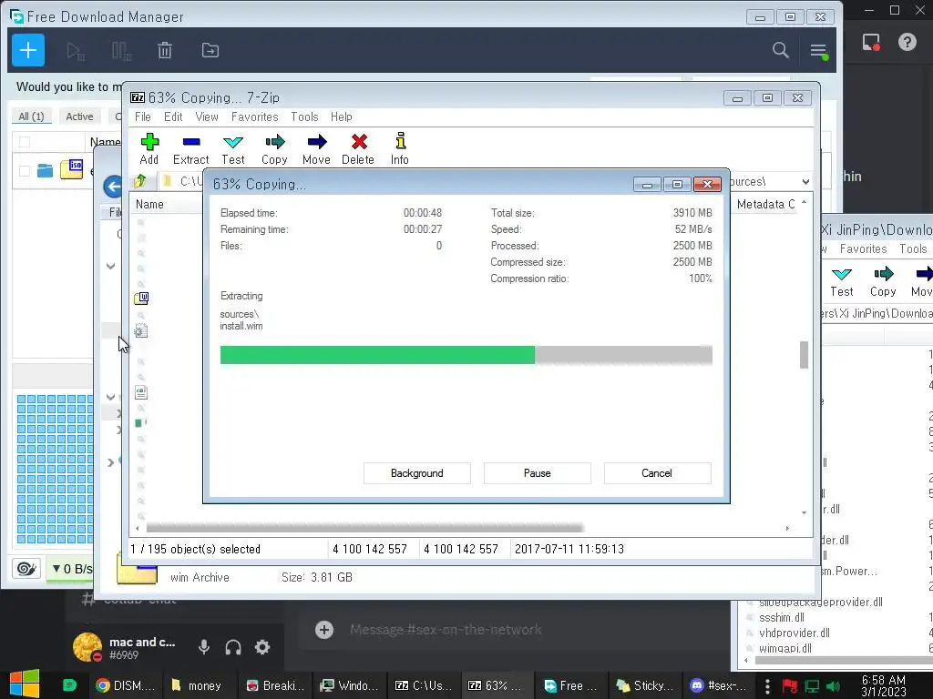Open Favorites menu in right 7-Zip window

[864, 249]
